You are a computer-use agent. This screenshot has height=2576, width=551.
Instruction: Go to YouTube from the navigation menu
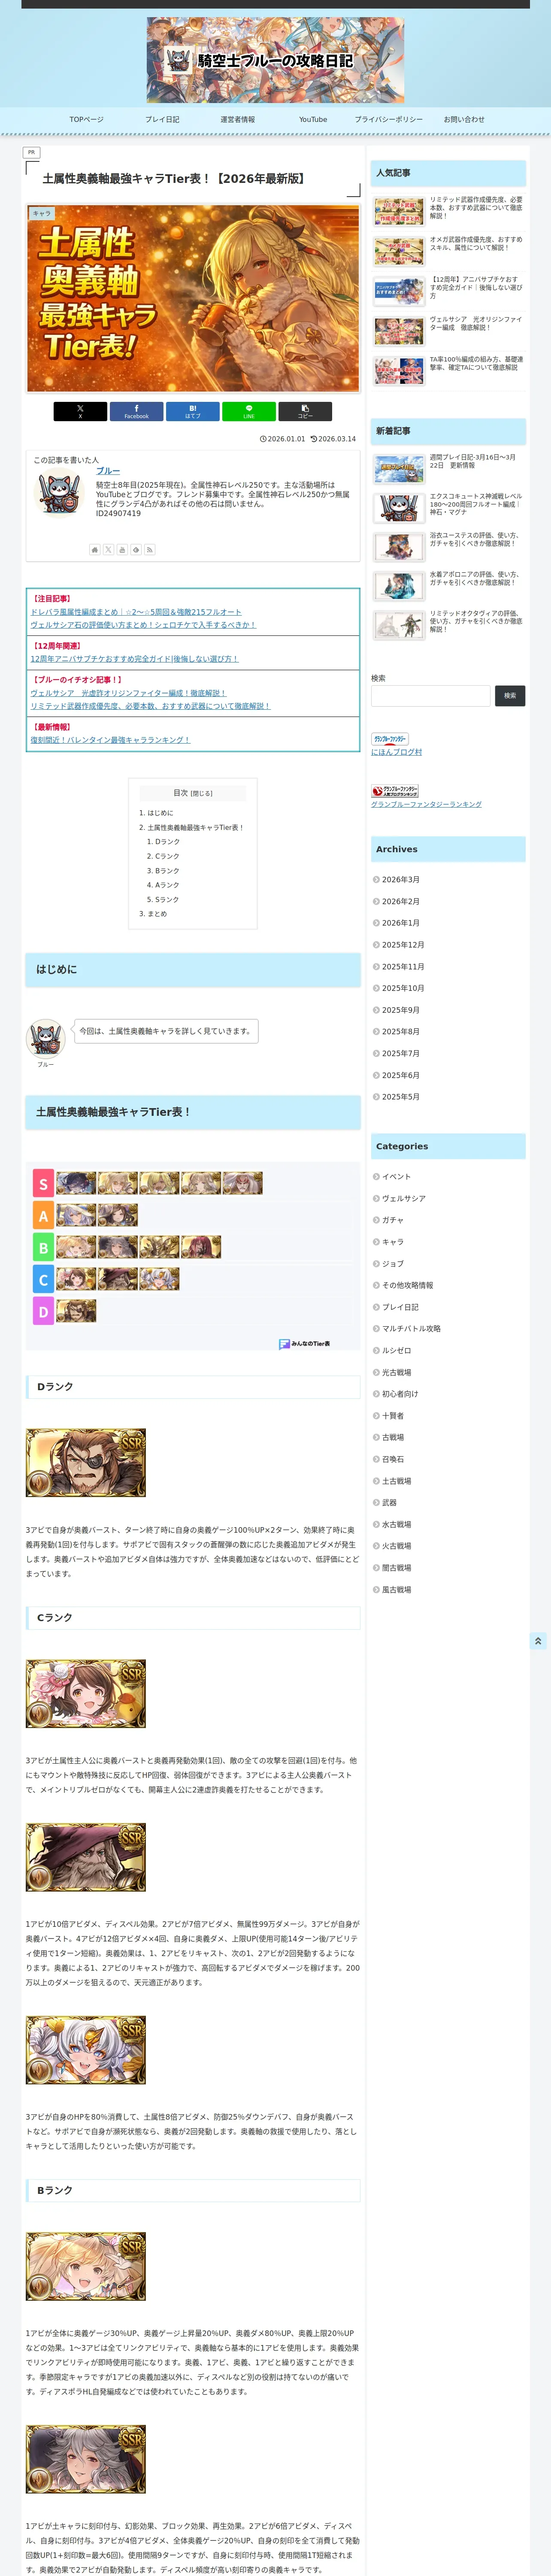point(313,120)
